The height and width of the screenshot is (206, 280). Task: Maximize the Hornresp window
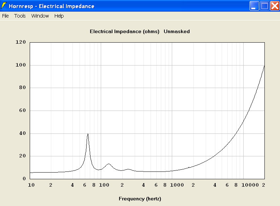(264, 6)
